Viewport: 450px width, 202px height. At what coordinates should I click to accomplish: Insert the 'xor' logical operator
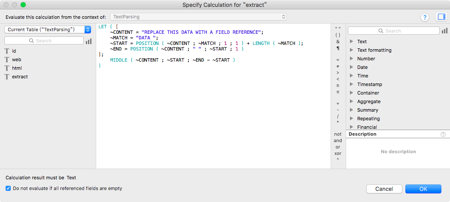tap(338, 153)
